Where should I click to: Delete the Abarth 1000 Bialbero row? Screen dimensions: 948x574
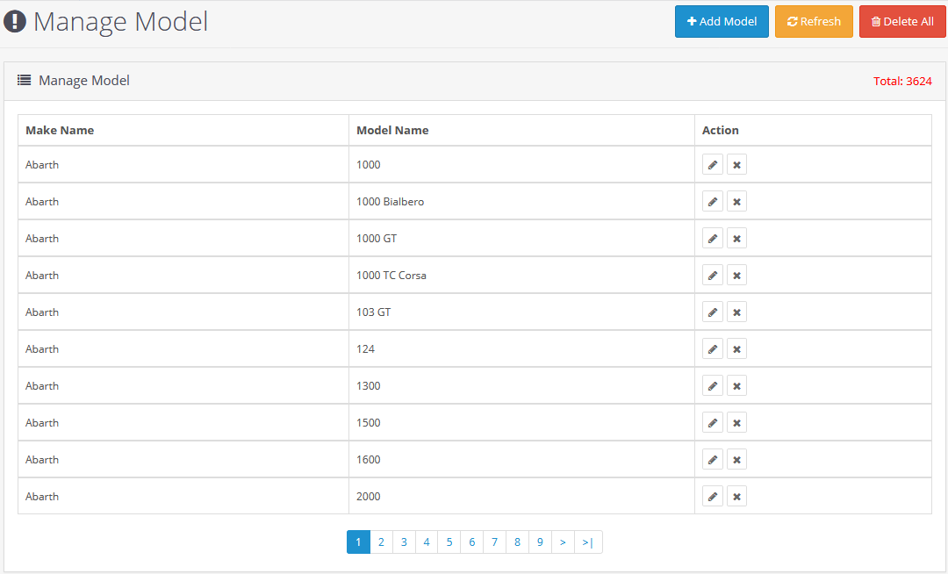pos(736,202)
